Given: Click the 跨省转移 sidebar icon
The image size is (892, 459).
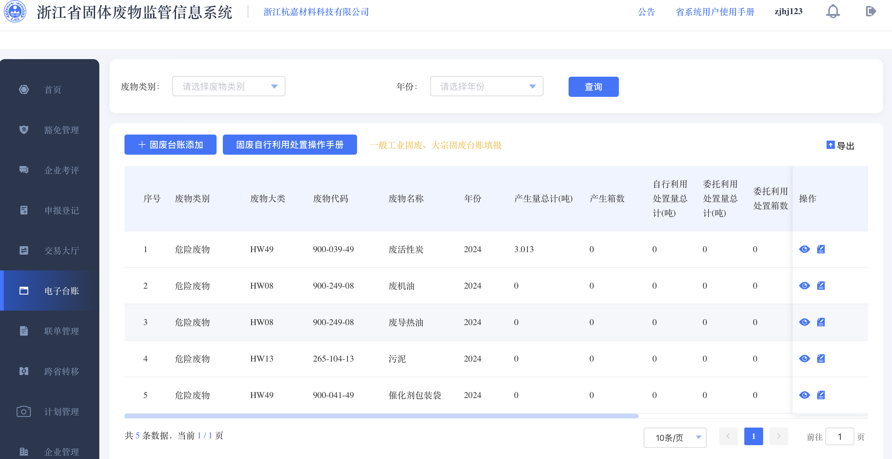Looking at the screenshot, I should [24, 371].
